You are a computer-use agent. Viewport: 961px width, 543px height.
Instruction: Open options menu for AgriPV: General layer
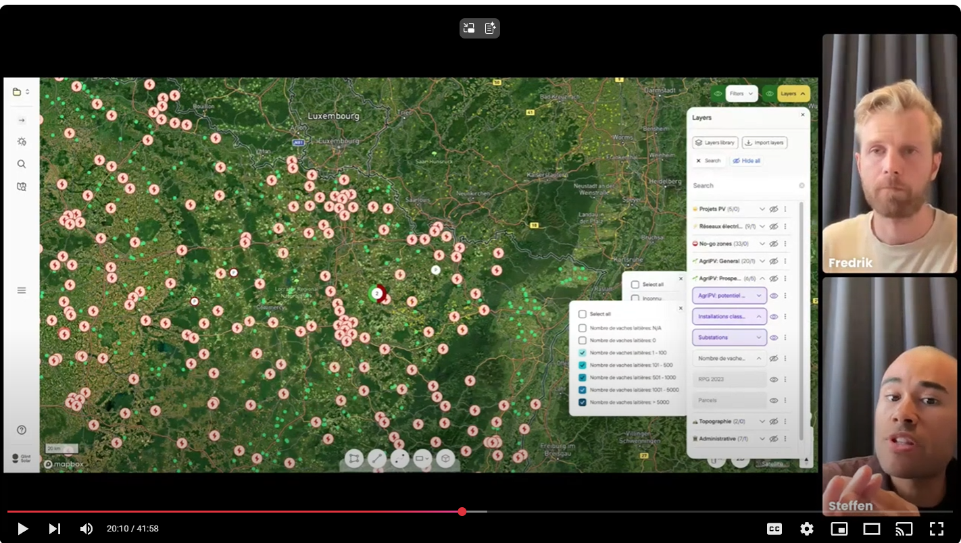785,261
